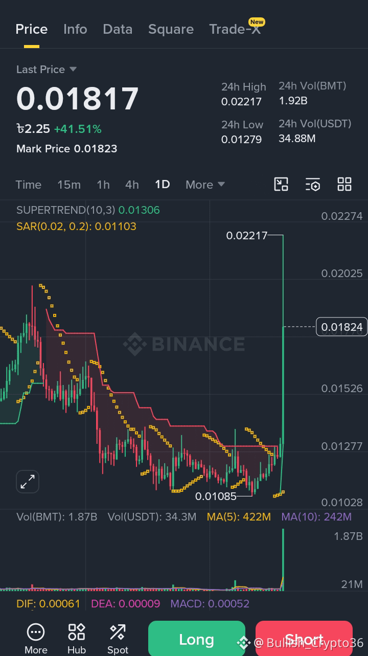Click the 24h Vol(USDT) value 34.88M

297,139
